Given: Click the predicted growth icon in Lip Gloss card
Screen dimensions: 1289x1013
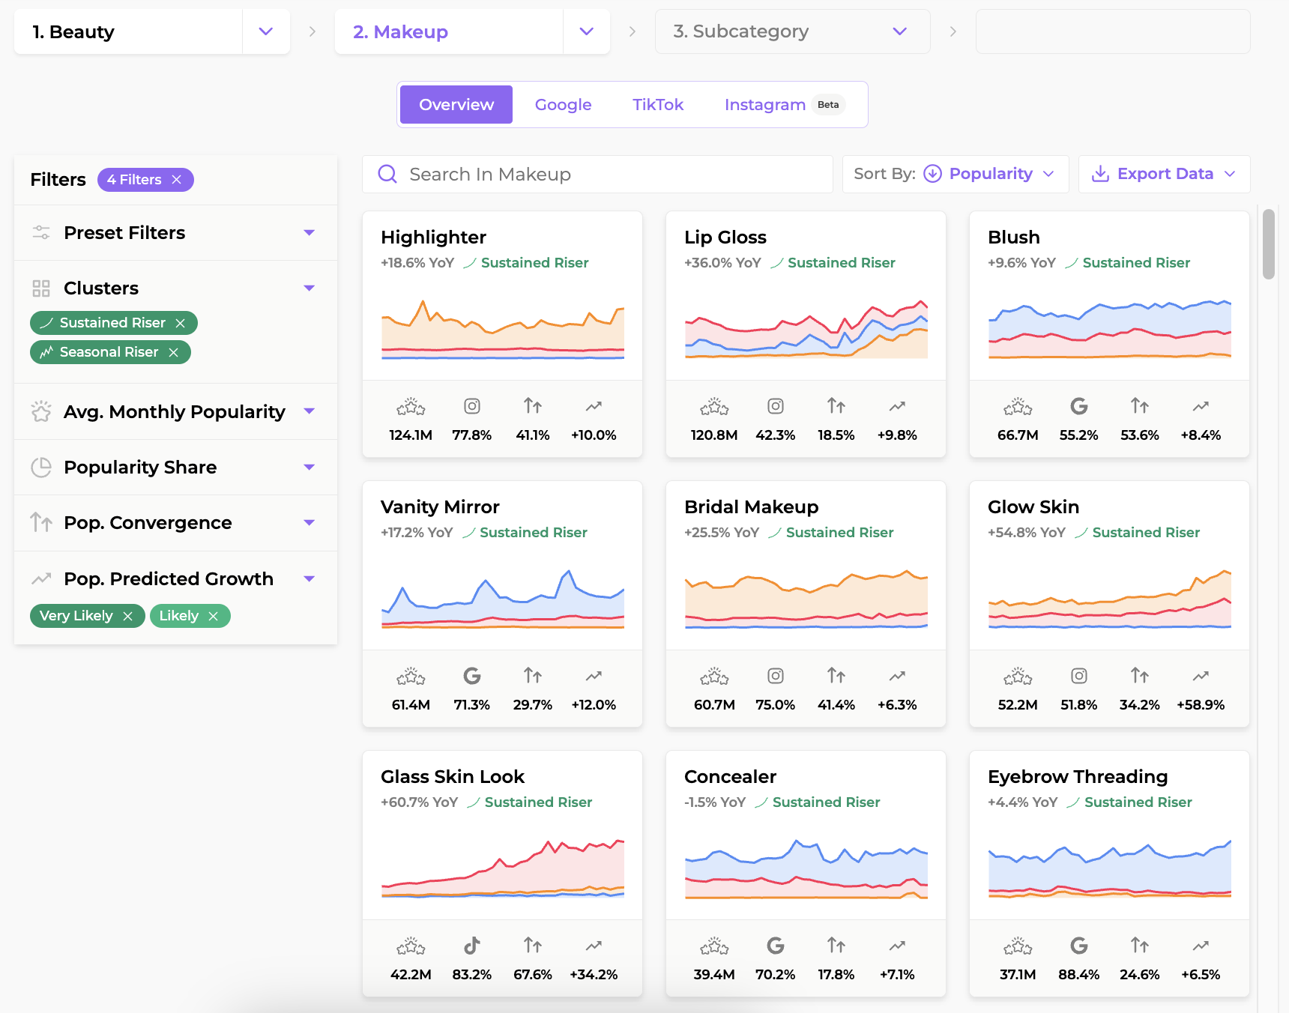Looking at the screenshot, I should [897, 406].
